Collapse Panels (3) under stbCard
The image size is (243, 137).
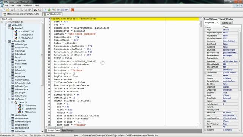point(9,29)
